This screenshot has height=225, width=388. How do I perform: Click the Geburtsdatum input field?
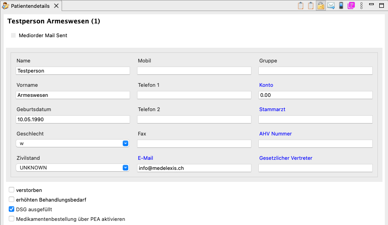click(73, 119)
